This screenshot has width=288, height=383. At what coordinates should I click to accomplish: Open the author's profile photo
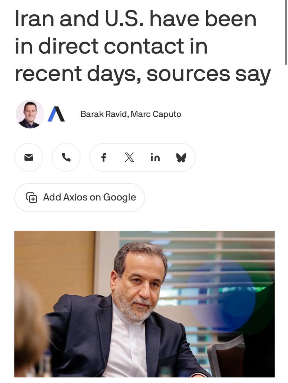pos(30,114)
